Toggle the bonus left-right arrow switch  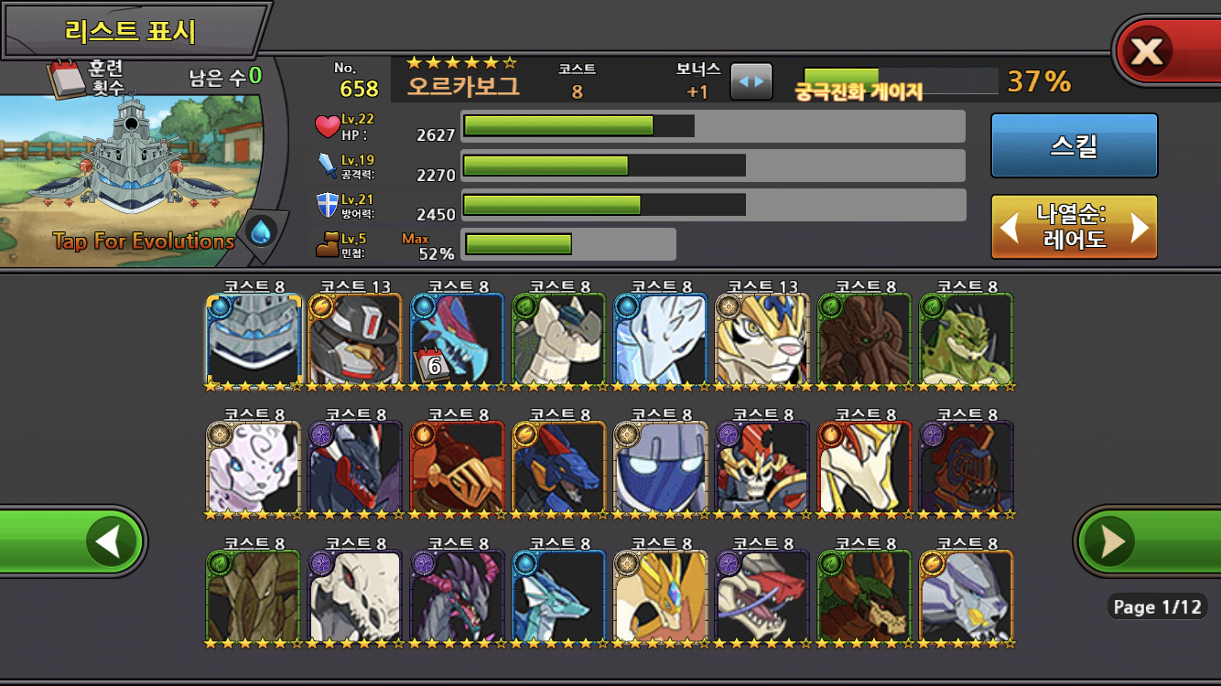click(x=751, y=81)
